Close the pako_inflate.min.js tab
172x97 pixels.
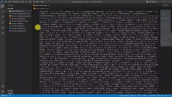pos(49,5)
